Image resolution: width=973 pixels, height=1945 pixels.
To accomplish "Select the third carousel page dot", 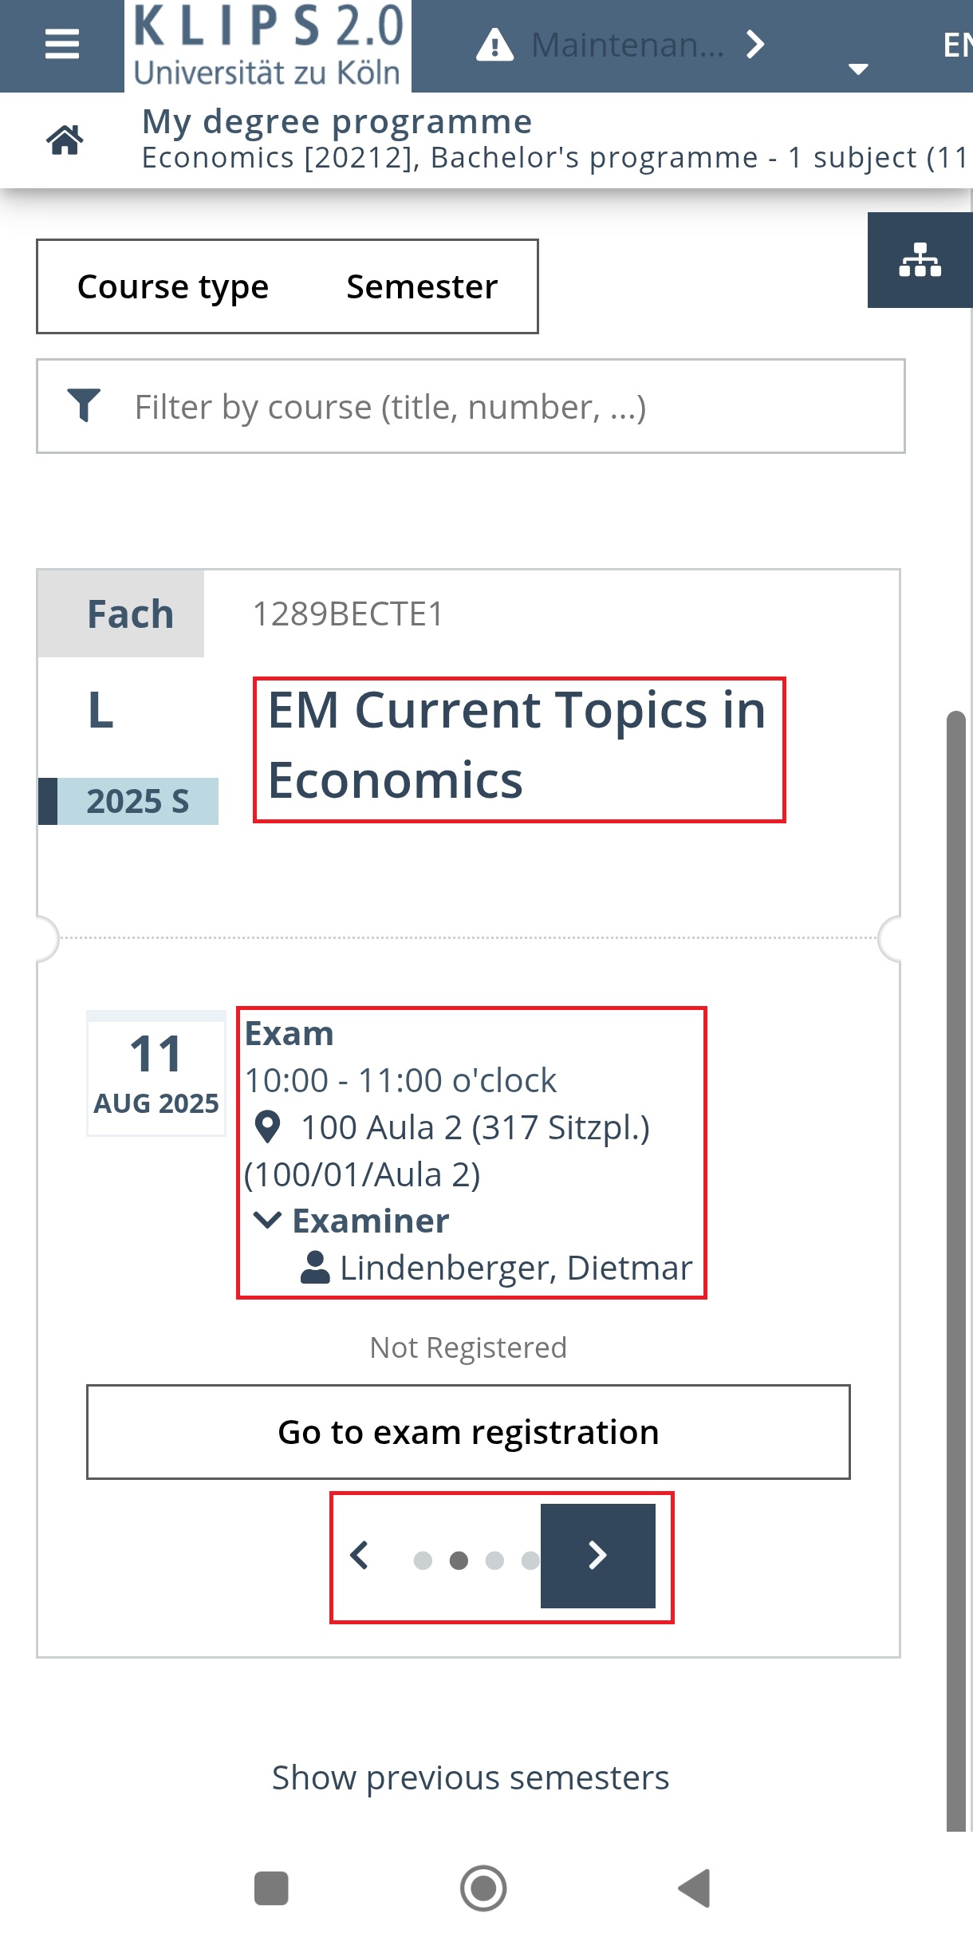I will click(494, 1560).
